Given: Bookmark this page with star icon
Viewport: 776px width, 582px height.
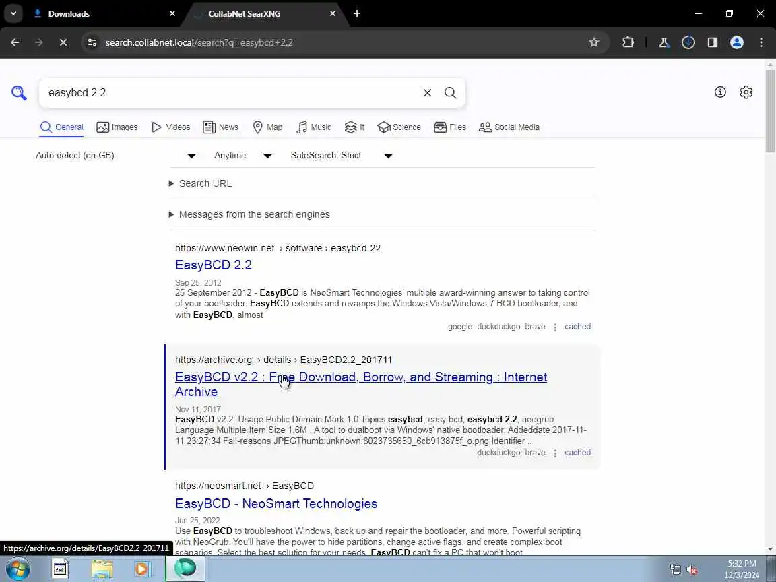Looking at the screenshot, I should click(594, 42).
